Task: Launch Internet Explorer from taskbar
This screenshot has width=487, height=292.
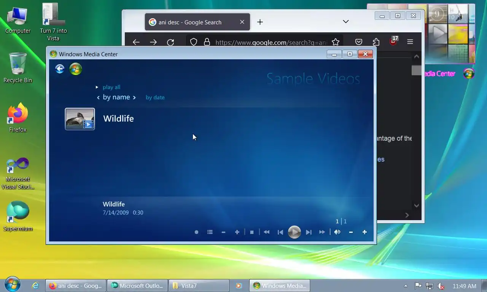Action: pyautogui.click(x=35, y=286)
